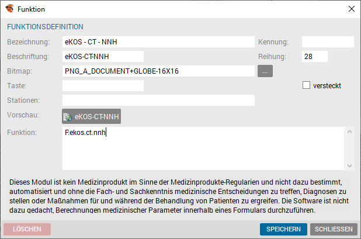Screen dimensions: 361x239
Task: Focus the Bezeichnung text field
Action: tap(158, 42)
